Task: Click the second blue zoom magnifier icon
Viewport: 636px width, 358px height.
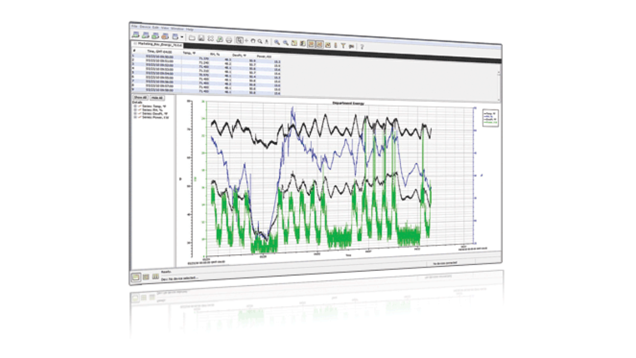Action: [x=286, y=42]
